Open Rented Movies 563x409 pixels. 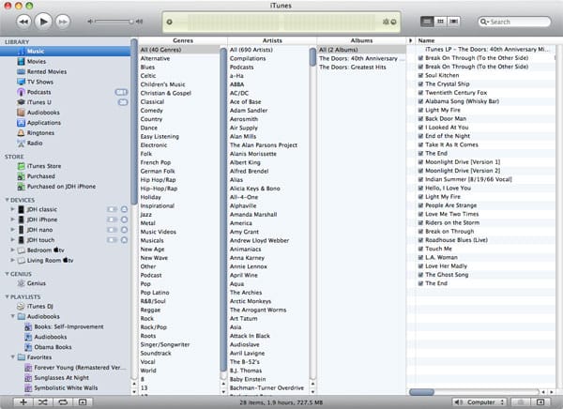coord(47,72)
